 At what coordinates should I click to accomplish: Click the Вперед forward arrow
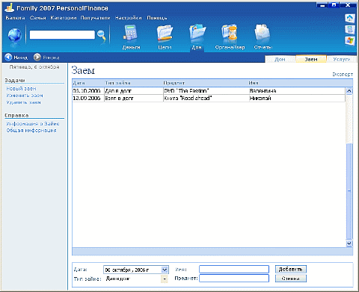pyautogui.click(x=37, y=58)
